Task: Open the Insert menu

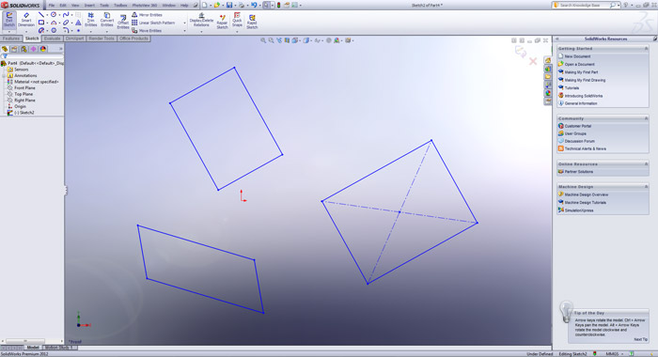Action: coord(89,6)
